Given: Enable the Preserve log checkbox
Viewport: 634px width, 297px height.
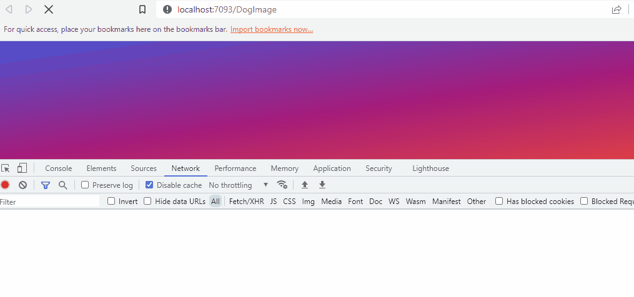Looking at the screenshot, I should click(x=85, y=185).
